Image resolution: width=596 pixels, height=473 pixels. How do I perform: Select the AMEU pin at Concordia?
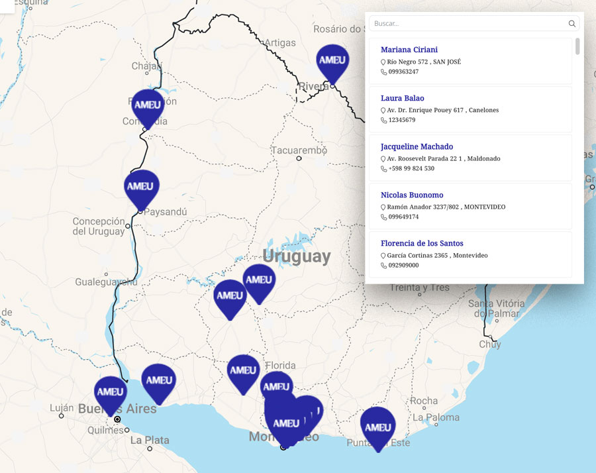(x=148, y=106)
